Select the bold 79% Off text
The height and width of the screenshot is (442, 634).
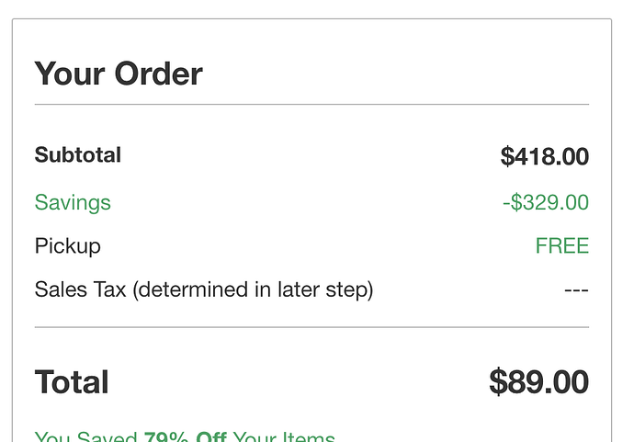[186, 436]
